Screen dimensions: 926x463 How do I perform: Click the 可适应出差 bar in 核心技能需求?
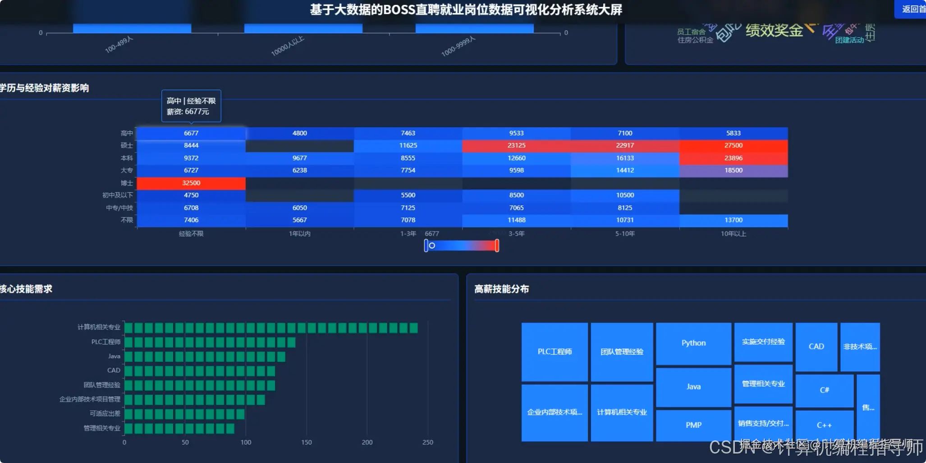[184, 414]
